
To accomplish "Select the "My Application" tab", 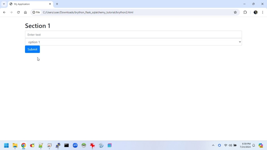I will [29, 4].
